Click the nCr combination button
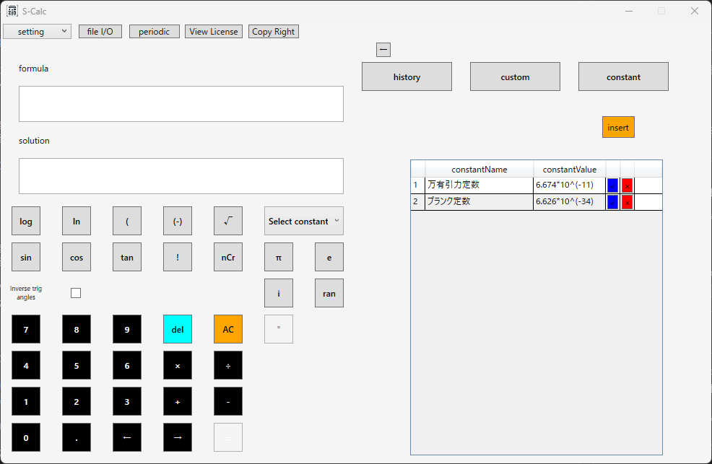 pyautogui.click(x=228, y=257)
